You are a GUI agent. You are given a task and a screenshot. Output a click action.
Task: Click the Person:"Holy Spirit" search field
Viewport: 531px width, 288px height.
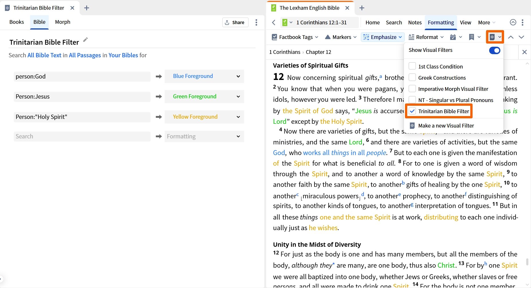point(82,117)
